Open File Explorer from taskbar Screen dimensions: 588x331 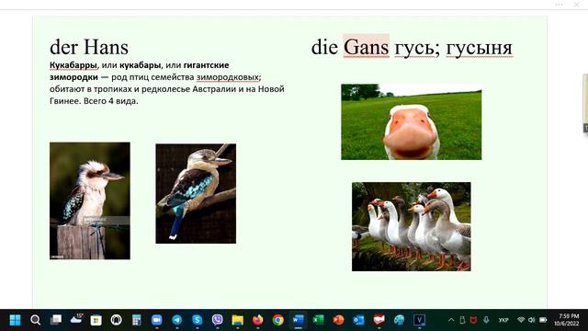(x=237, y=320)
